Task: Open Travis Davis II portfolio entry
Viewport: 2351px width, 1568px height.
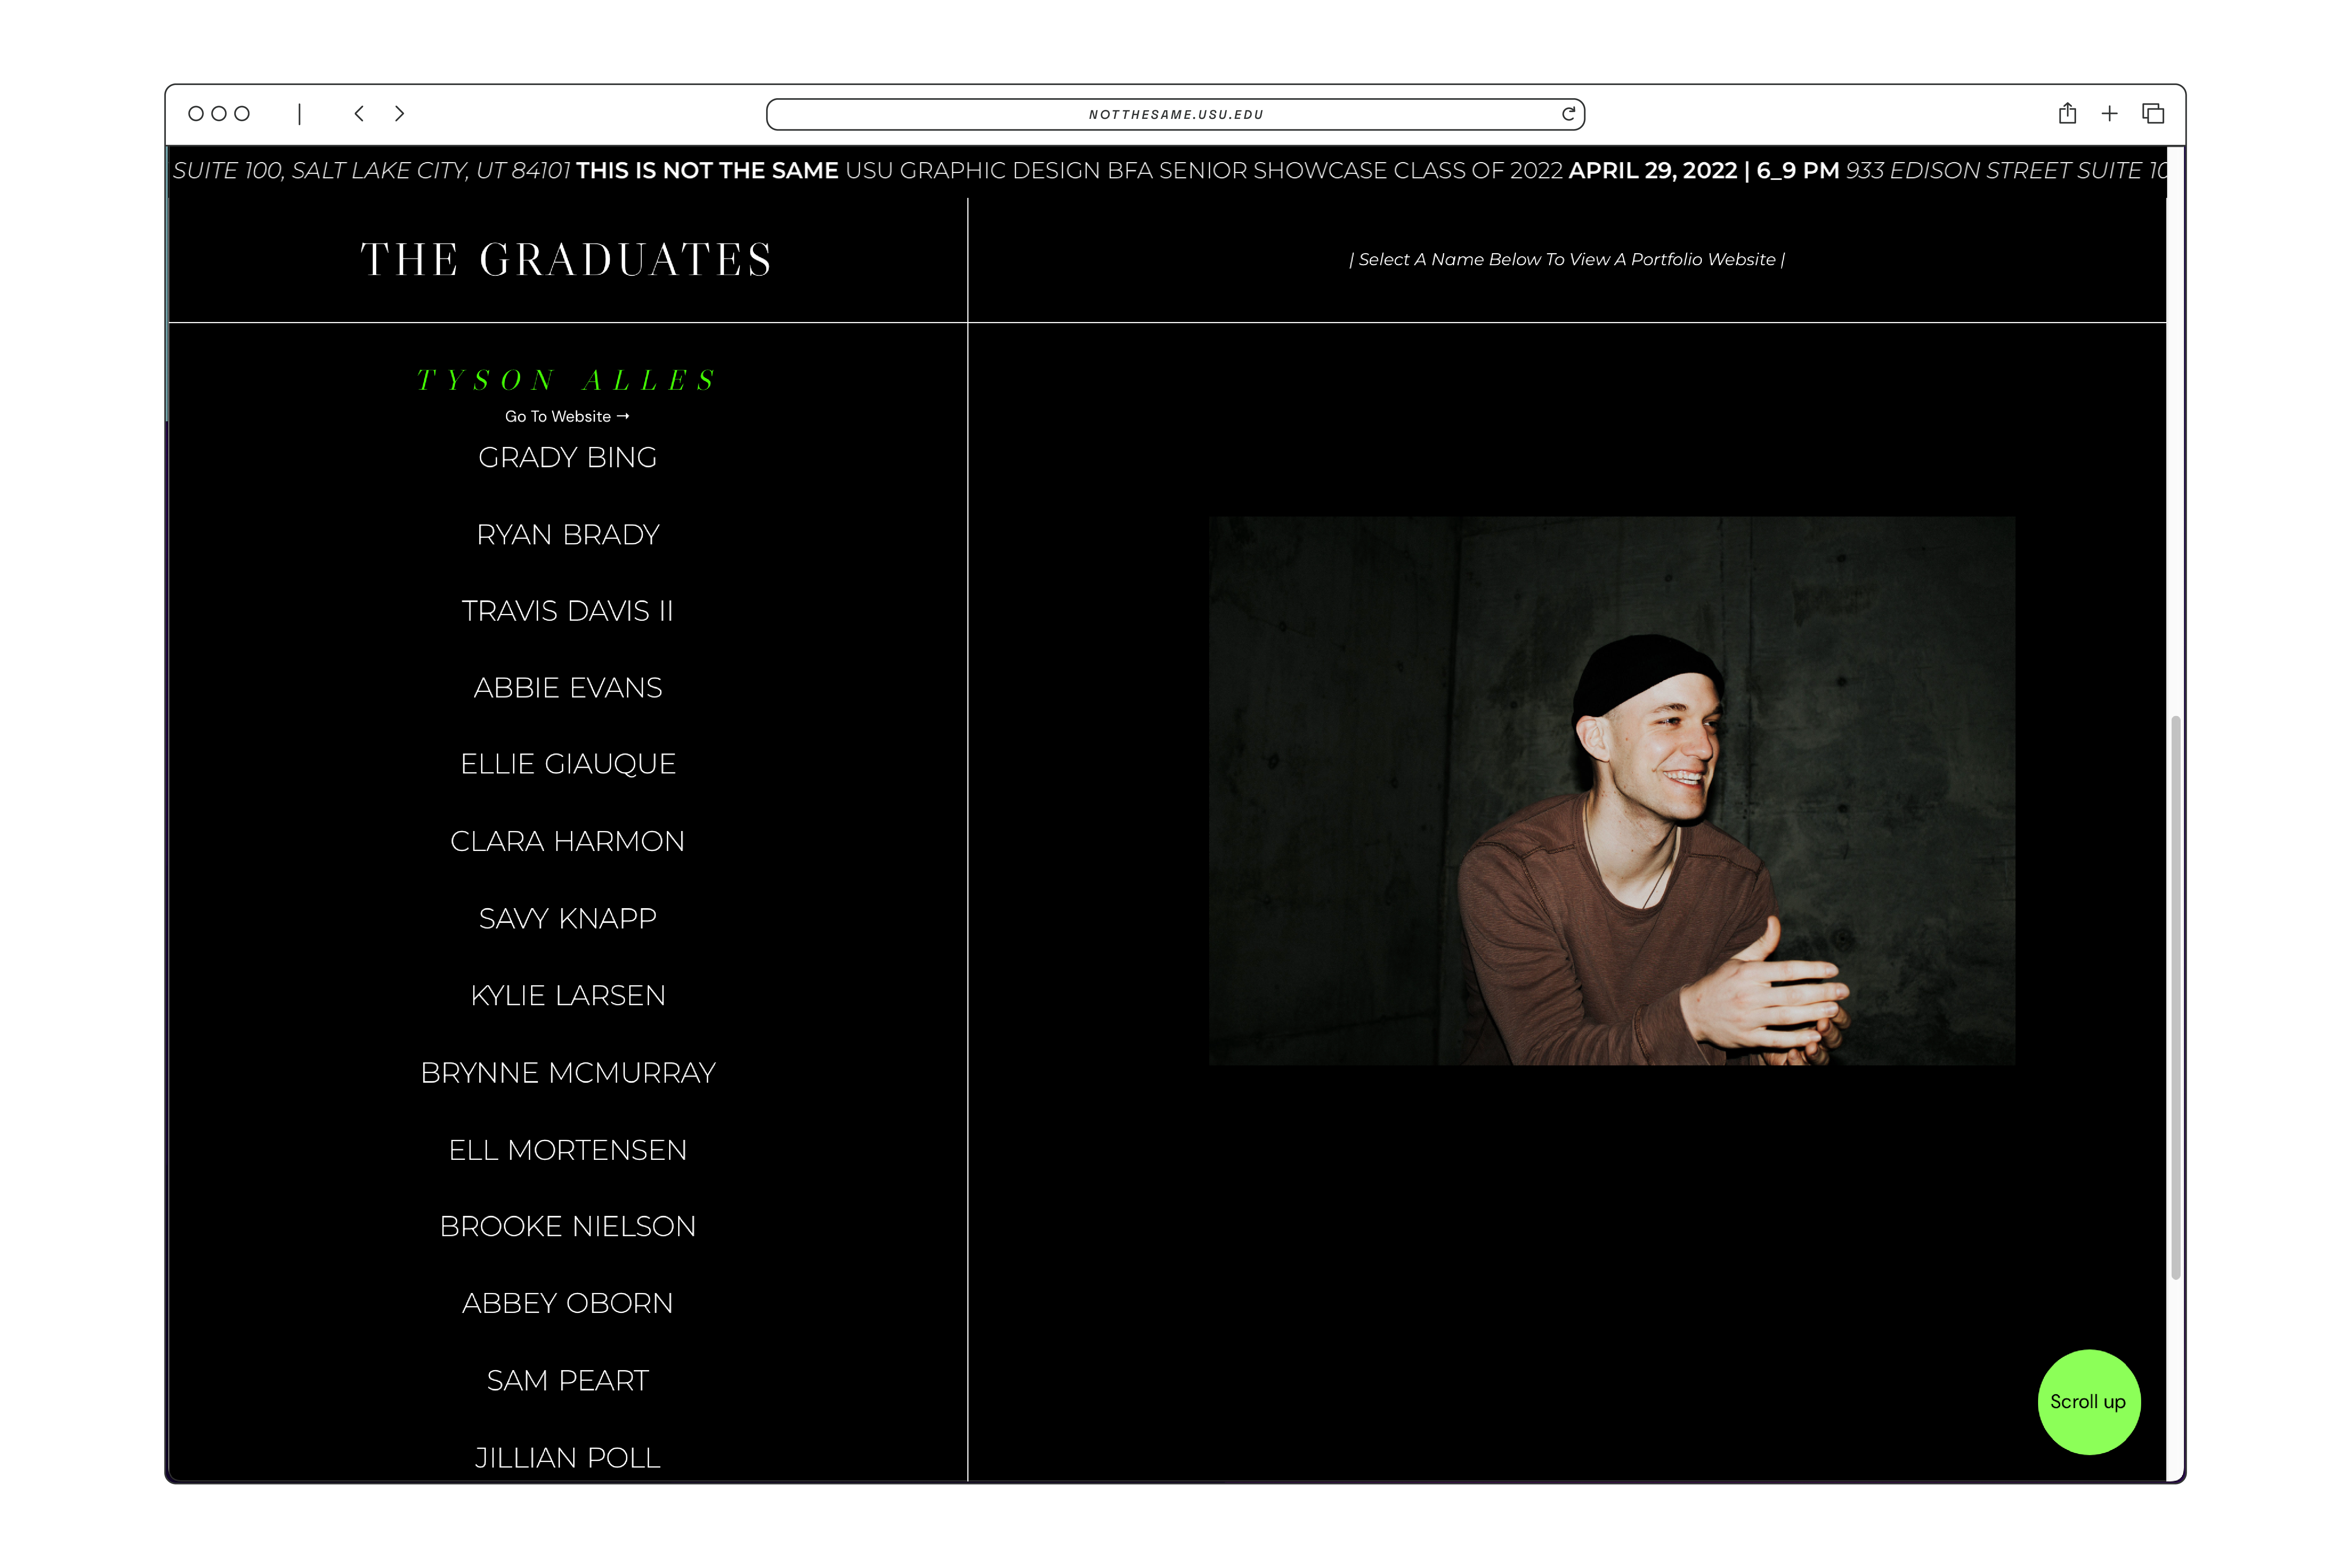Action: pos(568,611)
